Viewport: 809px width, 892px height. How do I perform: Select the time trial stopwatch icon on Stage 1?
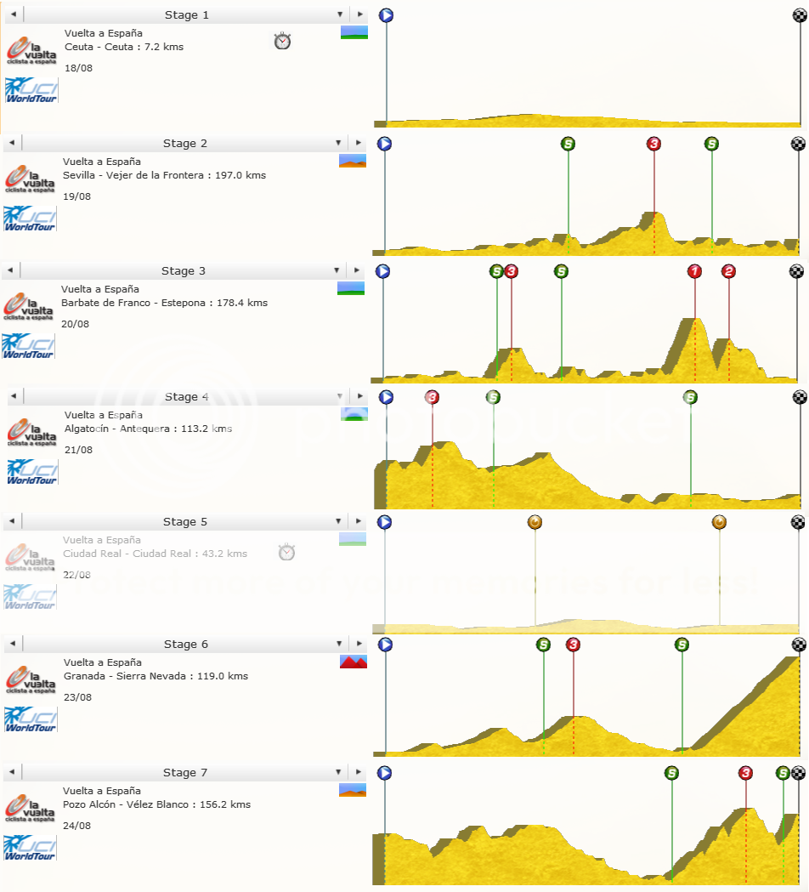point(282,40)
